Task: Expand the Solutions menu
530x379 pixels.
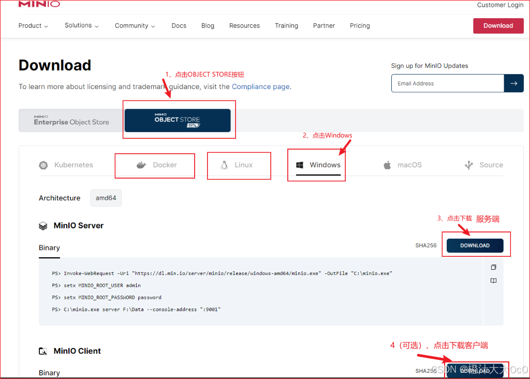Action: coord(81,25)
